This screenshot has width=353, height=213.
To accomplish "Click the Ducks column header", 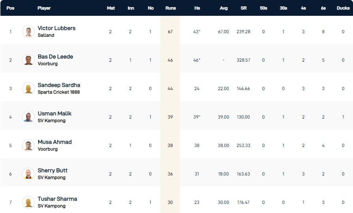I will tap(343, 8).
